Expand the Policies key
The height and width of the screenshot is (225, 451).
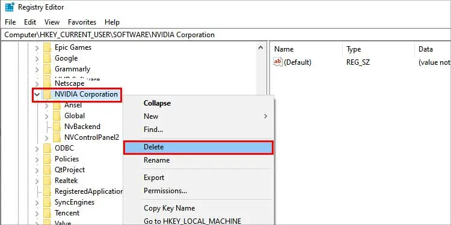click(37, 159)
